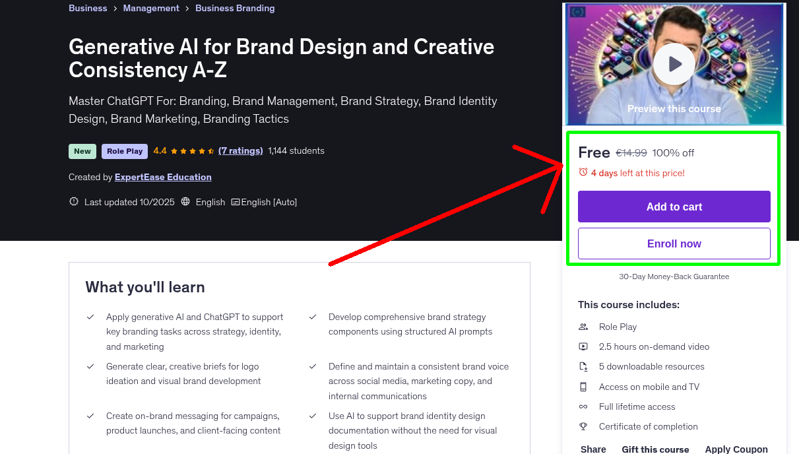Screen dimensions: 799x454
Task: Click the clock icon next to Last updated
Action: 73,201
